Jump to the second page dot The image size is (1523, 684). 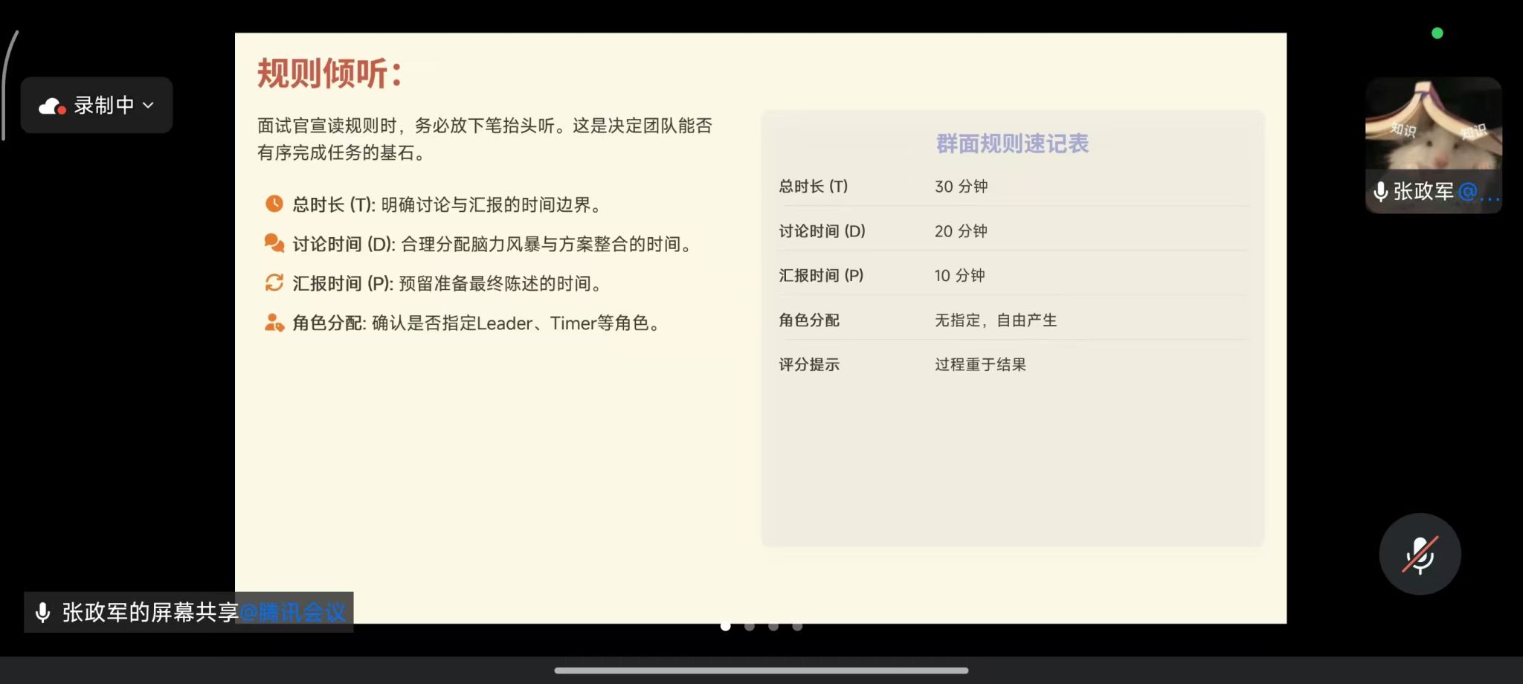click(x=750, y=627)
